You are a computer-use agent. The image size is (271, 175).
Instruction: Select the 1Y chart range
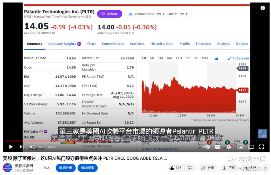(188, 58)
